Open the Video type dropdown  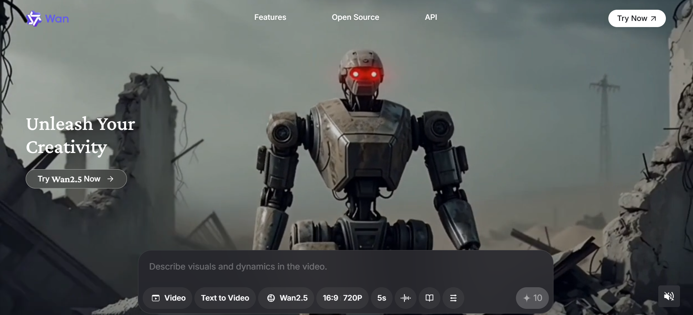pyautogui.click(x=167, y=298)
